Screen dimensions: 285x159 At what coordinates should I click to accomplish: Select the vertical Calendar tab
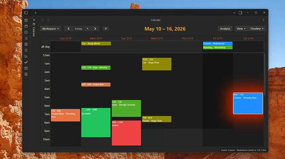coord(34,30)
